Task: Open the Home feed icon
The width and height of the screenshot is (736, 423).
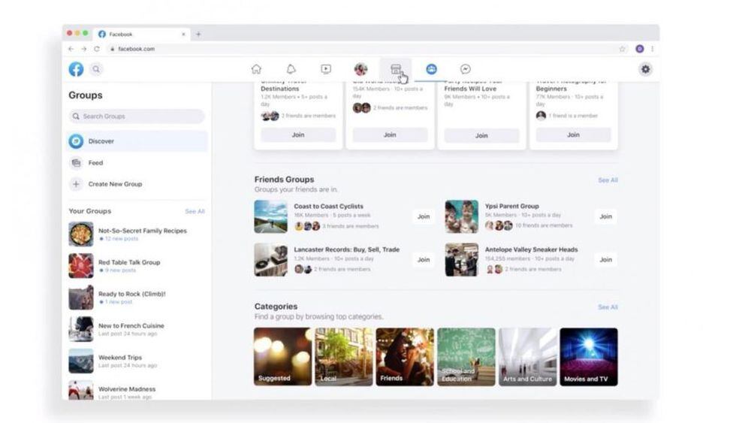Action: point(256,69)
